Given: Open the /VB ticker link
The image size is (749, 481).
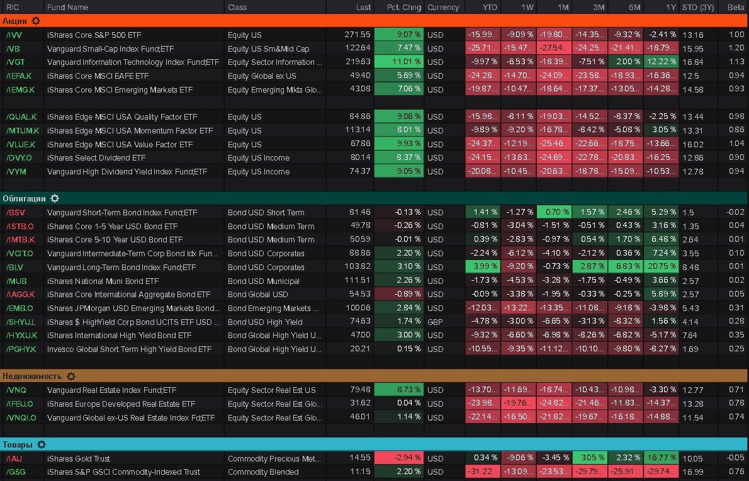Looking at the screenshot, I should tap(13, 48).
